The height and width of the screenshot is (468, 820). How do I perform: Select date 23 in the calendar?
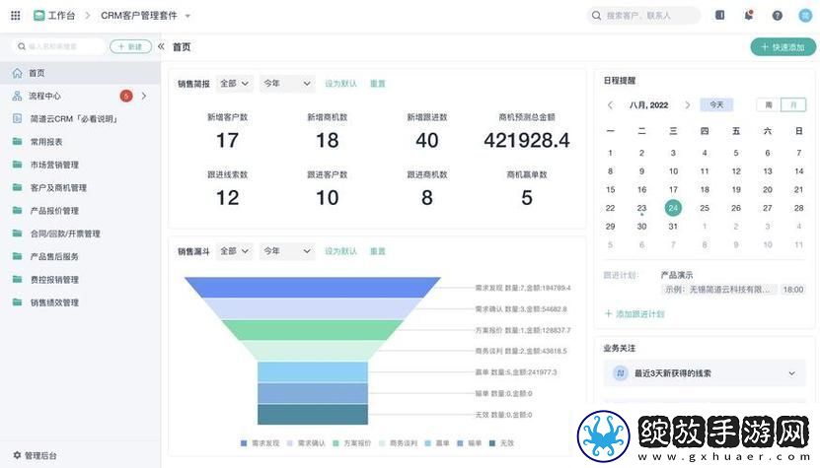click(641, 208)
